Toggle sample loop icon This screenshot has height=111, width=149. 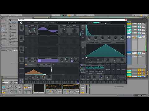[72, 61]
